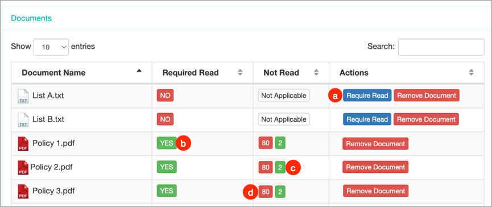This screenshot has height=207, width=492.
Task: Click the red 80 badge for Policy 1.pdf
Action: [x=266, y=143]
